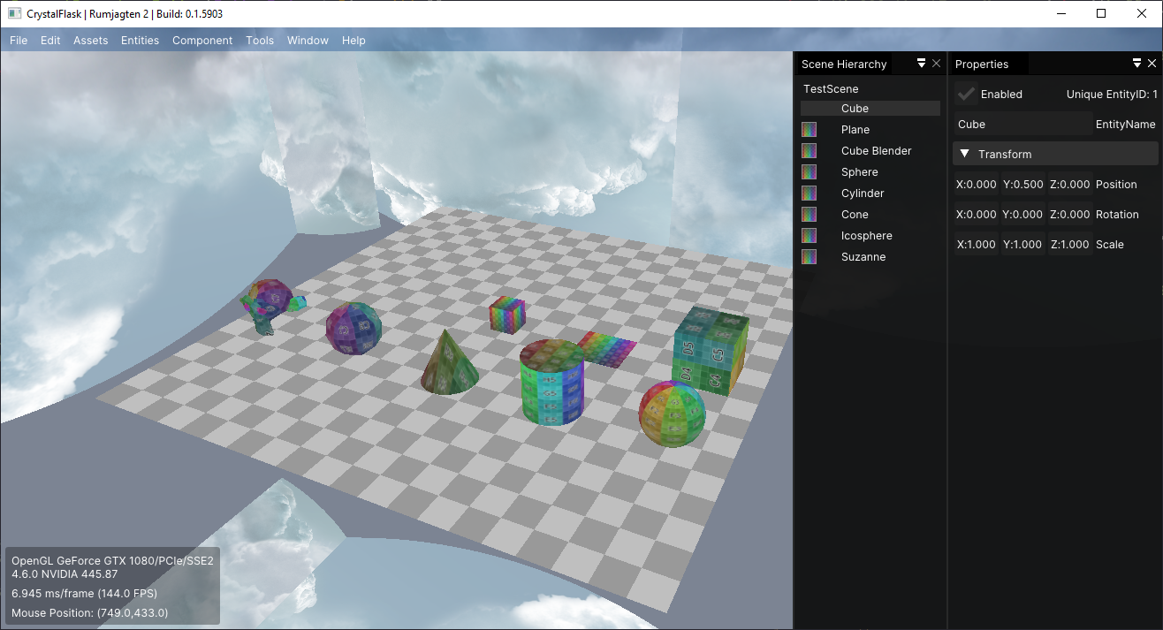Click the Cube entity name field
This screenshot has width=1163, height=630.
[x=1022, y=125]
